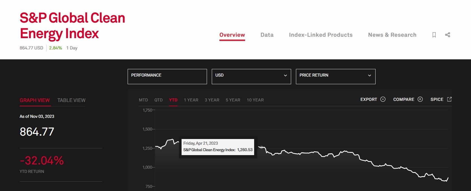The image size is (471, 191).
Task: Click the share icon
Action: pos(448,35)
